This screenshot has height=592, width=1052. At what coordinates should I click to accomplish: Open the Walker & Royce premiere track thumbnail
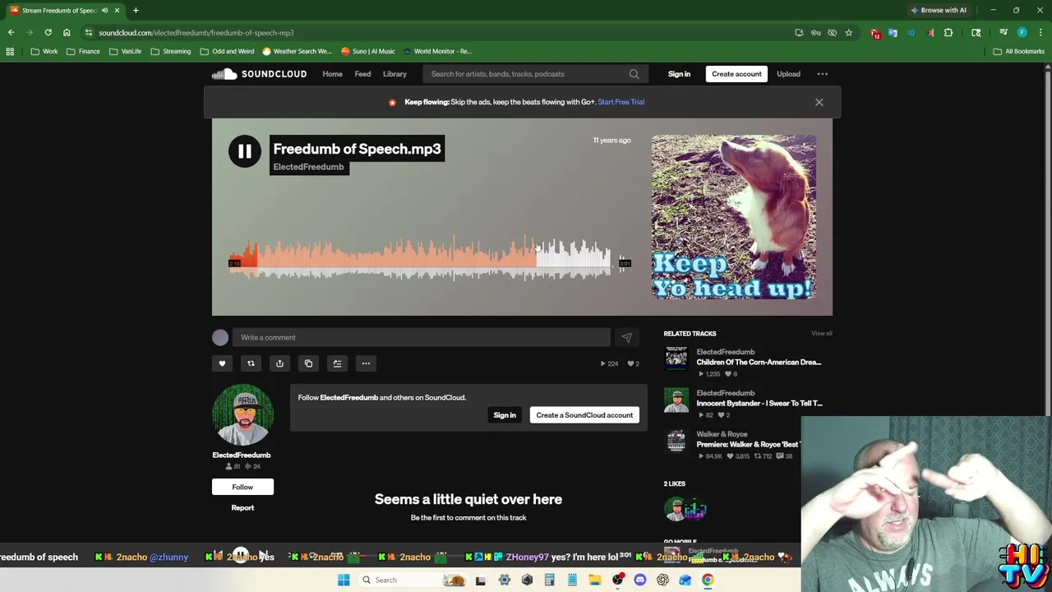pyautogui.click(x=676, y=441)
